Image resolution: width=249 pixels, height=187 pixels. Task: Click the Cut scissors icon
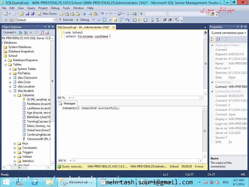84,14
